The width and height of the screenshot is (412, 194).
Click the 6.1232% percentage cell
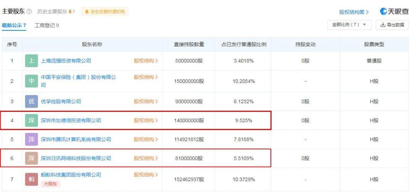click(x=243, y=102)
